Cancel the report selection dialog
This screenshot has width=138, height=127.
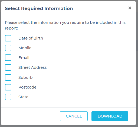pos(74,116)
